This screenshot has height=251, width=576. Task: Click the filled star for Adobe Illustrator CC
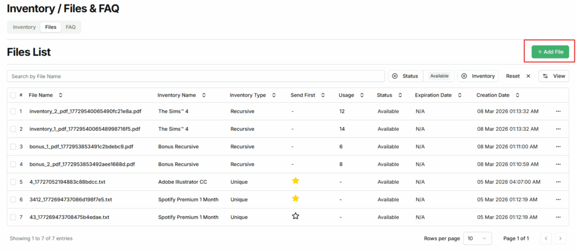pos(295,181)
